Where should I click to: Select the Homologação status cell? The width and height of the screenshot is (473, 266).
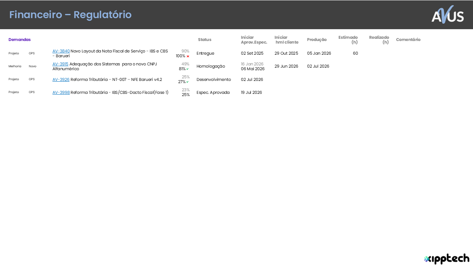coord(211,66)
